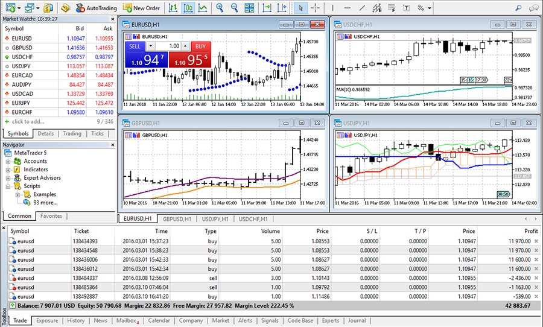Click the 1.00 volume field

pos(168,46)
